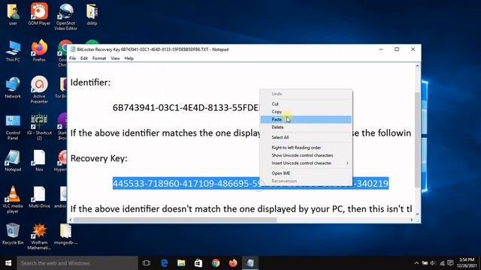Open the Network desktop icon

(13, 88)
